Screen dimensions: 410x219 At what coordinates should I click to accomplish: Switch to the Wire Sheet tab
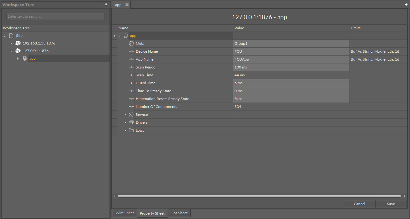(125, 213)
